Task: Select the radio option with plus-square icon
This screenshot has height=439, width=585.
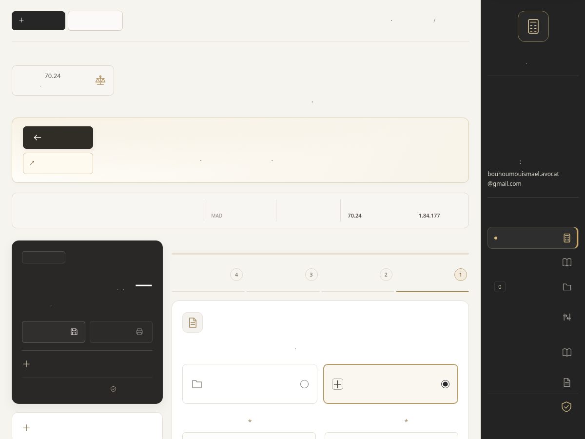Action: [x=390, y=384]
